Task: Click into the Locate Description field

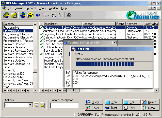Action: tap(64, 105)
